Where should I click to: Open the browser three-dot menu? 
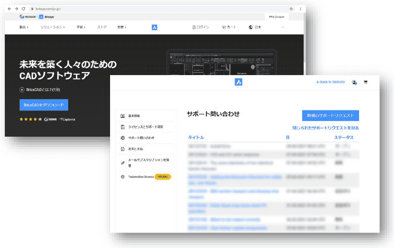tap(300, 9)
